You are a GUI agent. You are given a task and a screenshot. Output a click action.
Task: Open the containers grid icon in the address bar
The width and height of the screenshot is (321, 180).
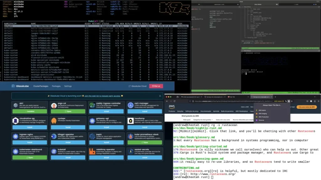pyautogui.click(x=289, y=101)
